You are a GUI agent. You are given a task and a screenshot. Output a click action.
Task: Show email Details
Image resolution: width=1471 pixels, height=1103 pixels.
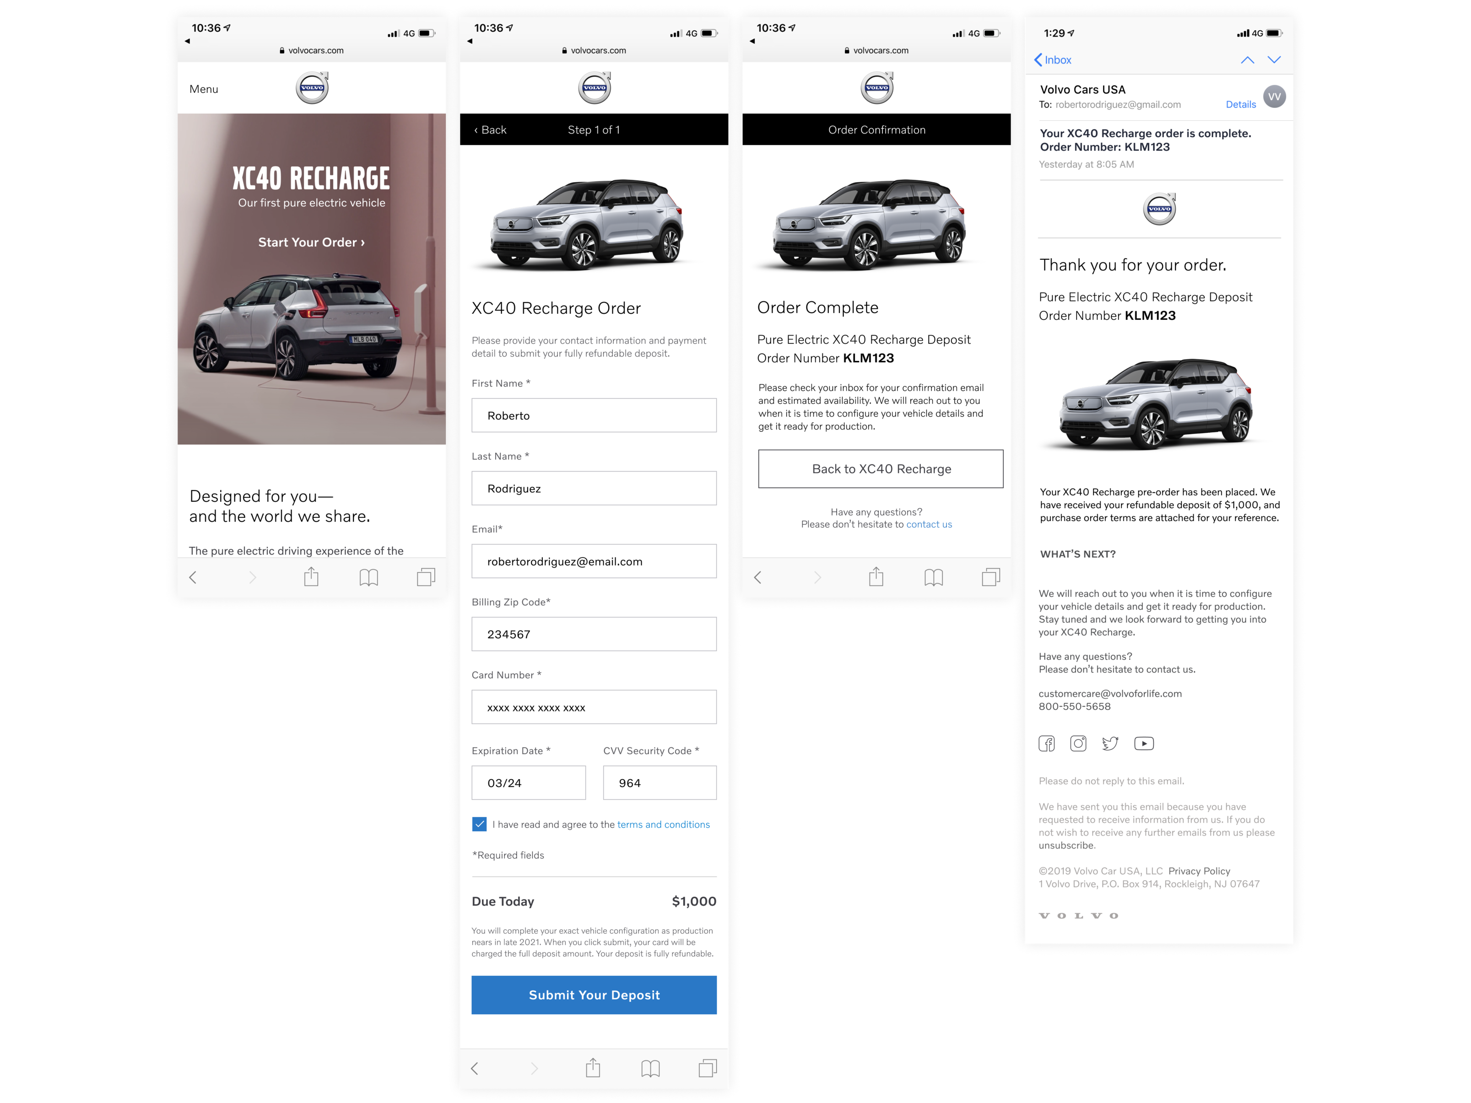tap(1241, 104)
